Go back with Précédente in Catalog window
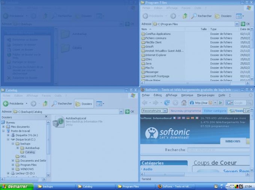The image size is (255, 190). point(13,104)
